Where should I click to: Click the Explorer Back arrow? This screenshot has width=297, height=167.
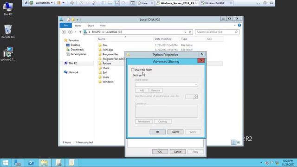(64, 32)
